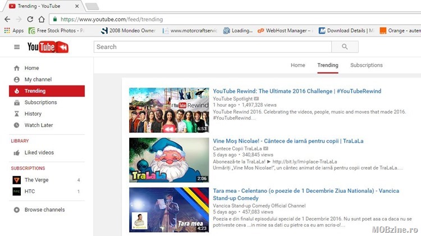Open Tara mea - Celentano video title
Viewport: 421px width, 236px height.
(306, 194)
